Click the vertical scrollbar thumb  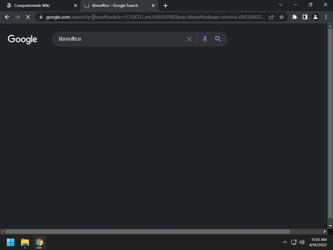pos(330,123)
